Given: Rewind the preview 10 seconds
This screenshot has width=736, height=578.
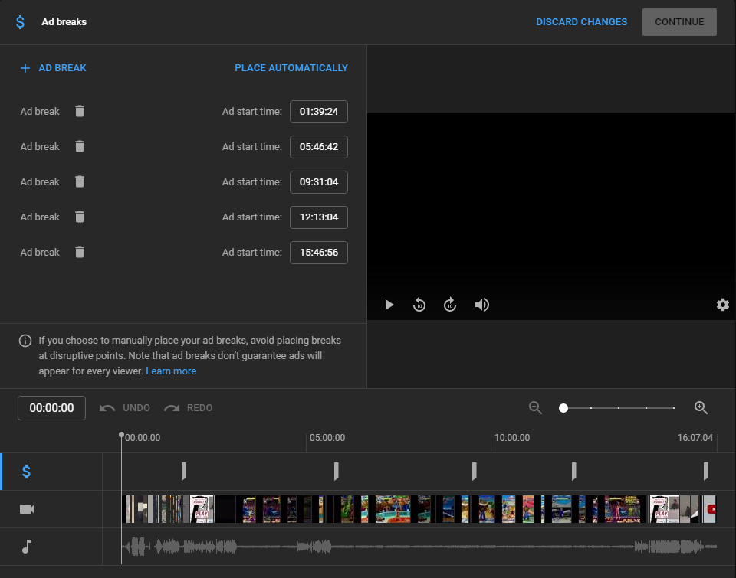Looking at the screenshot, I should click(419, 305).
